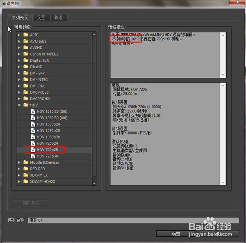This screenshot has width=246, height=243.
Task: Expand the AVCHD preset folder
Action: [19, 48]
